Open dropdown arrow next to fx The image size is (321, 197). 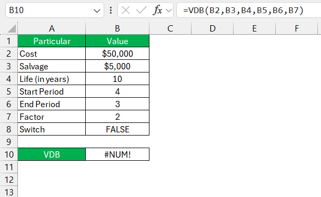[169, 10]
